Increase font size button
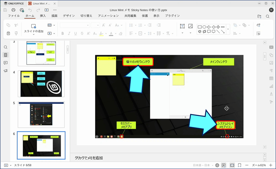Screen dimensions: 276x169 tap(104, 25)
